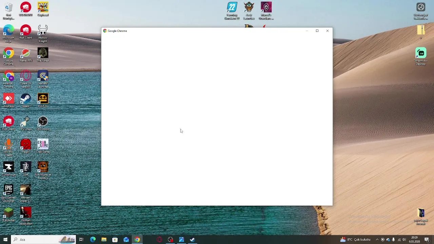This screenshot has height=244, width=434.
Task: Open Task View from the taskbar
Action: pos(81,240)
